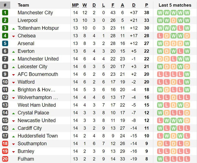Click the red down arrow beside Burnley

(14, 152)
